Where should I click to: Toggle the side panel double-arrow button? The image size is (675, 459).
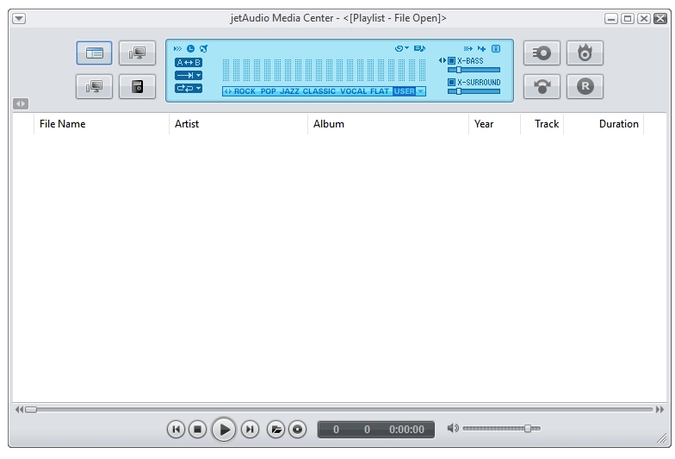click(x=21, y=103)
